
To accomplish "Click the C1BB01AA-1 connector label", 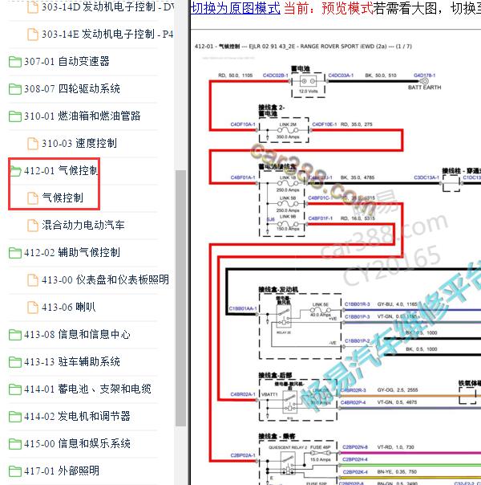I will pos(243,308).
